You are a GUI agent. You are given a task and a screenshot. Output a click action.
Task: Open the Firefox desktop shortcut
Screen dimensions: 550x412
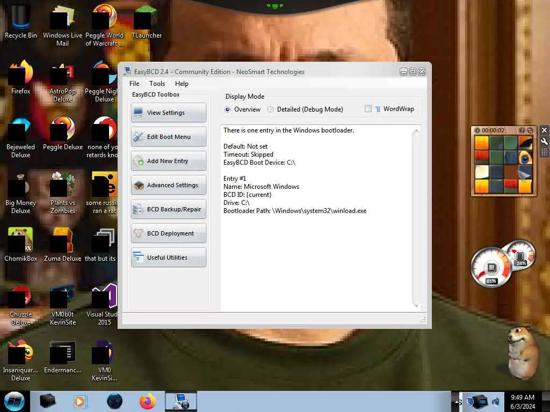[x=20, y=78]
